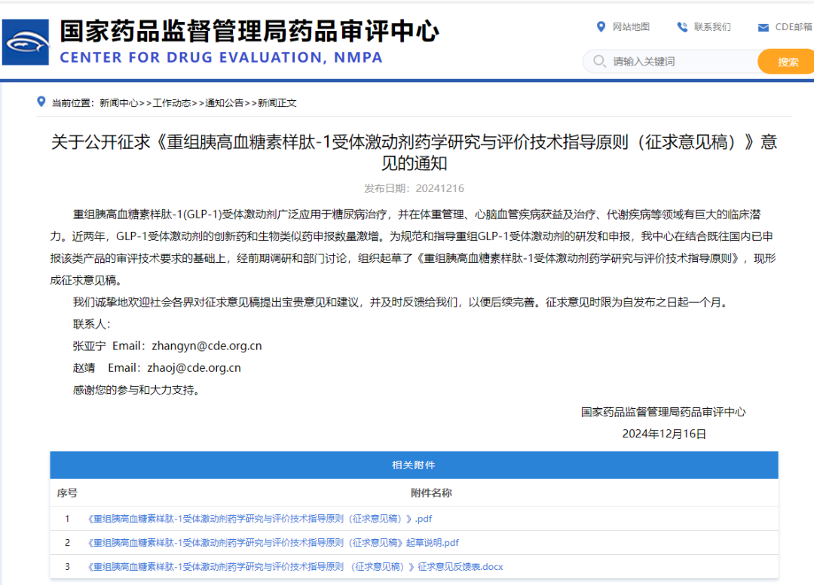Click the 序号 column header
Image resolution: width=814 pixels, height=585 pixels.
coord(67,492)
